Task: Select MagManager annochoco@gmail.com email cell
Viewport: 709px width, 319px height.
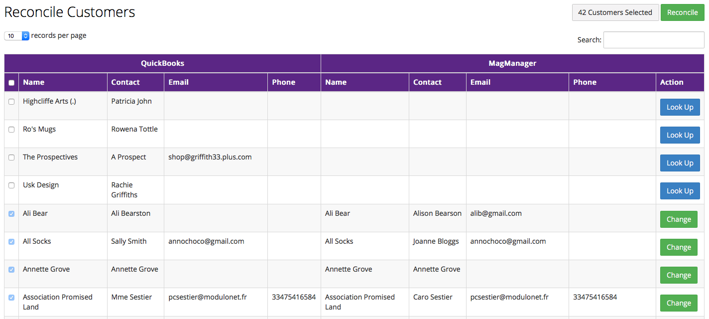Action: [x=517, y=246]
